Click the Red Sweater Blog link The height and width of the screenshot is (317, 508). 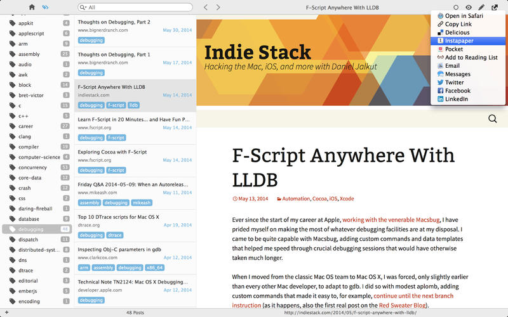pos(402,305)
